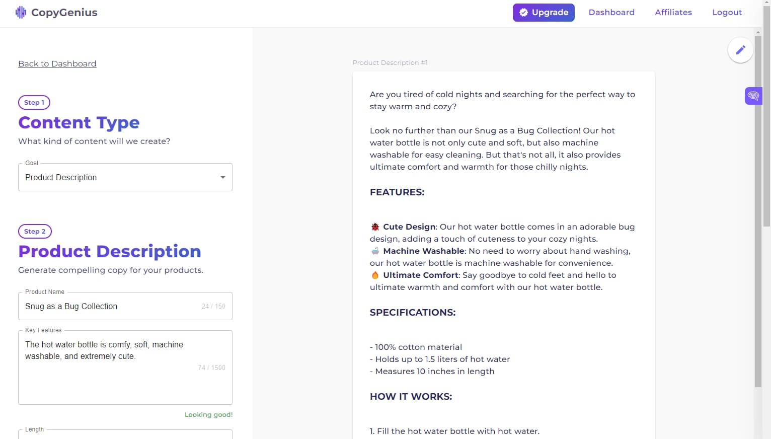This screenshot has width=771, height=439.
Task: Follow the Back to Dashboard link
Action: tap(57, 63)
